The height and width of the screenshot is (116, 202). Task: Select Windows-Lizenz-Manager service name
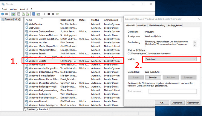43,105
